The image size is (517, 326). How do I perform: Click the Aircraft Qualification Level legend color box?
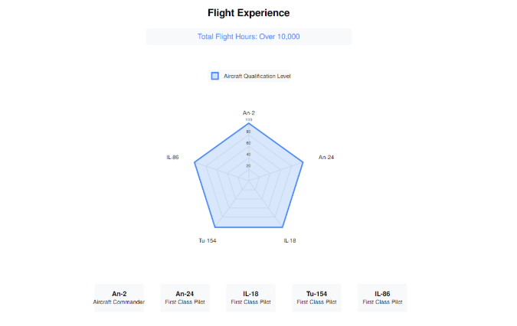215,76
